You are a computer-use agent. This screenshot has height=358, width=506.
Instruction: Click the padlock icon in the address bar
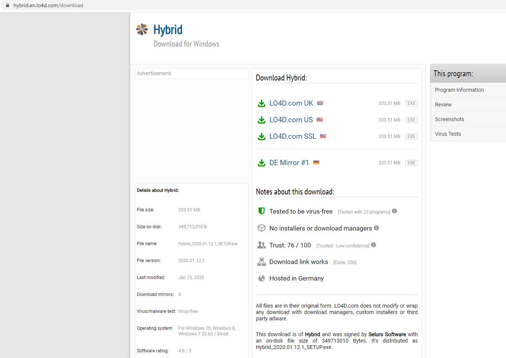tap(7, 5)
